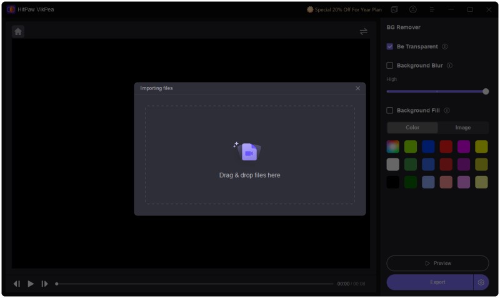
Task: Open the user account profile icon
Action: [413, 10]
